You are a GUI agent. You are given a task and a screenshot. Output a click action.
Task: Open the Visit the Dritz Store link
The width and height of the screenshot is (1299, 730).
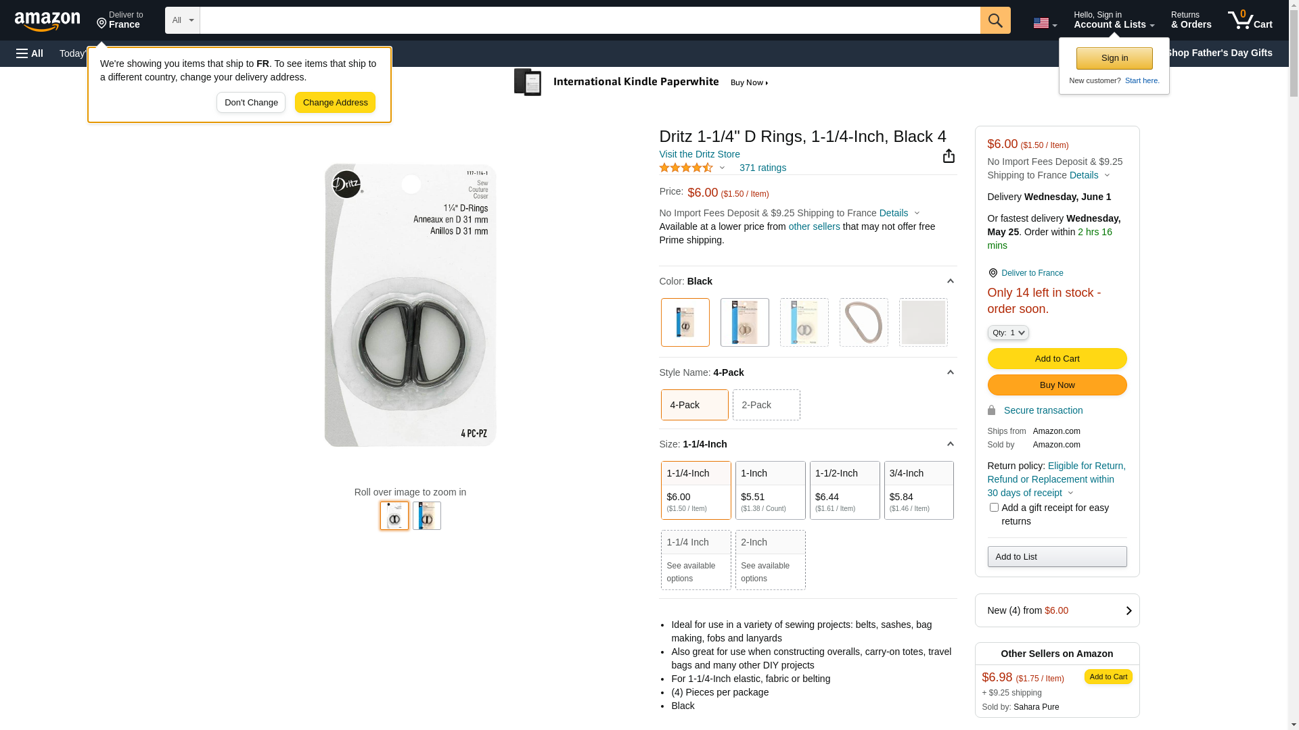pos(699,154)
